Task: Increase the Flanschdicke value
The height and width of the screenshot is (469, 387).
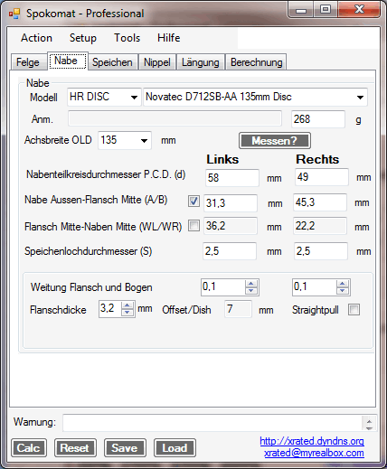Action: tap(127, 305)
